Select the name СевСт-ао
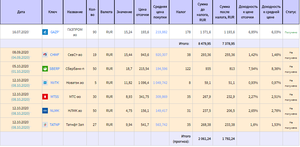The image size is (300, 147). coord(75,55)
